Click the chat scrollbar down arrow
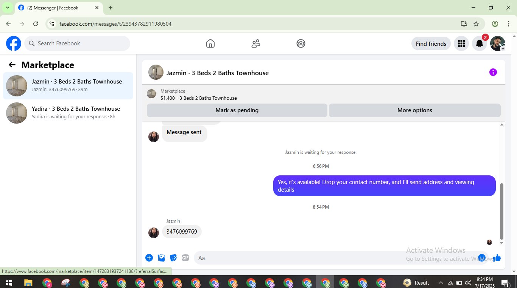517x288 pixels. point(502,243)
